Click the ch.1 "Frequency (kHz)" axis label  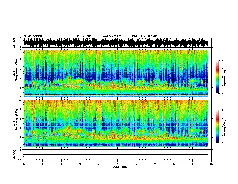point(17,70)
